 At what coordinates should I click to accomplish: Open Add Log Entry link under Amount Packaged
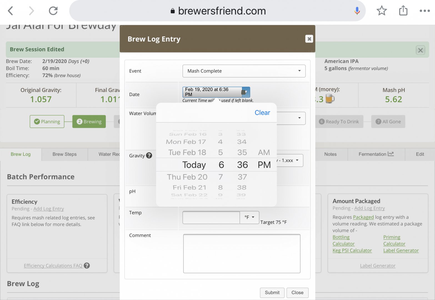coord(369,208)
